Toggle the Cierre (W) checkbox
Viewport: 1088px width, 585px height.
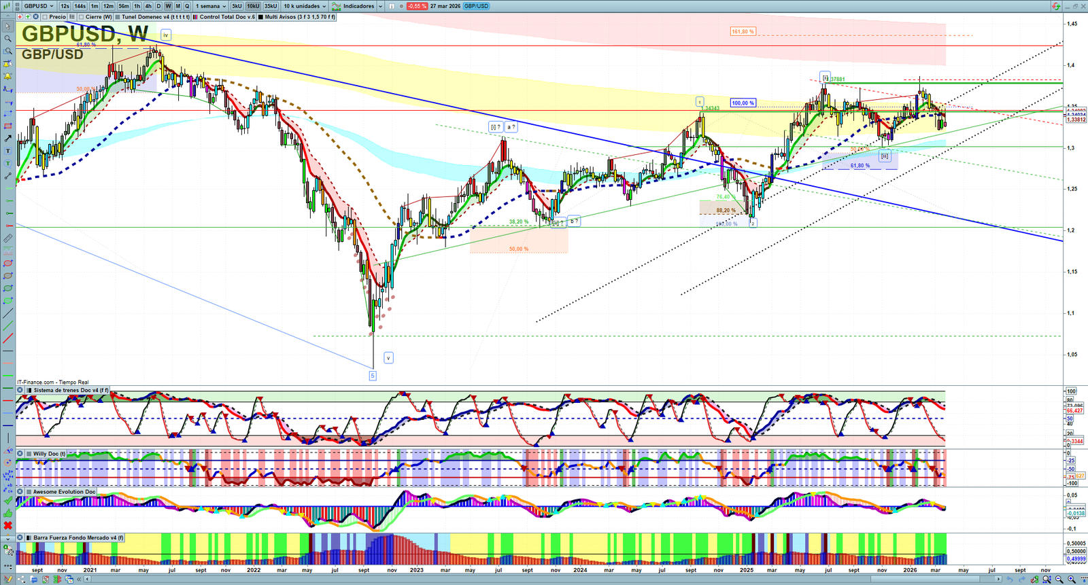tap(81, 17)
